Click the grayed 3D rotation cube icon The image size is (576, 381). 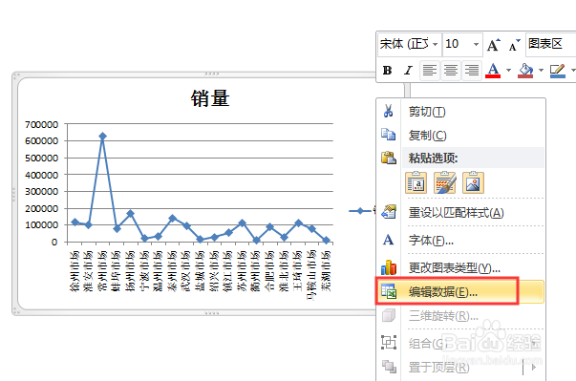tap(389, 315)
